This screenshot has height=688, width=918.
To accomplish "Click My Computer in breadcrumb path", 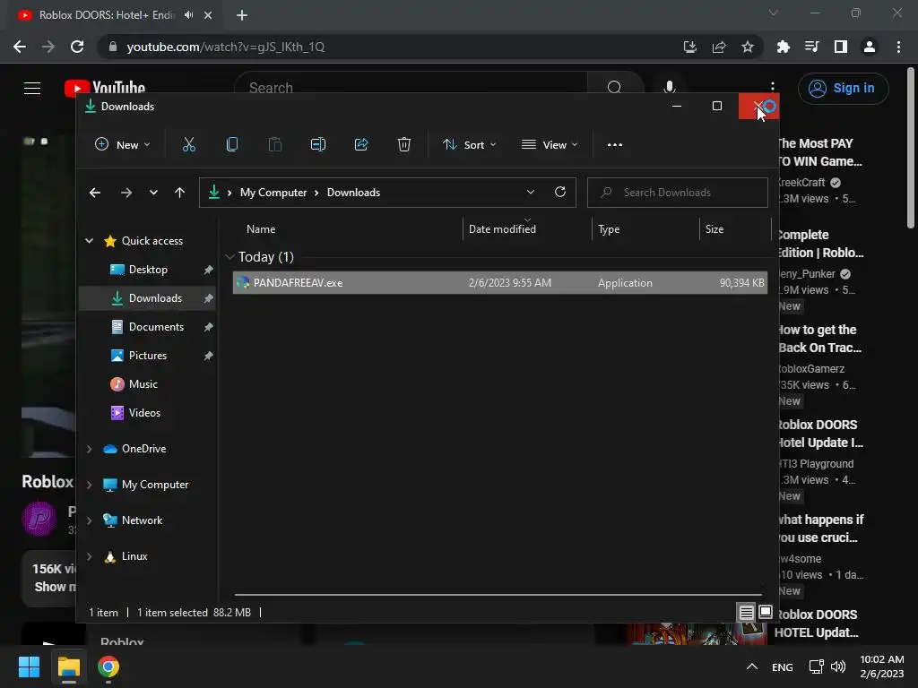I will tap(273, 193).
